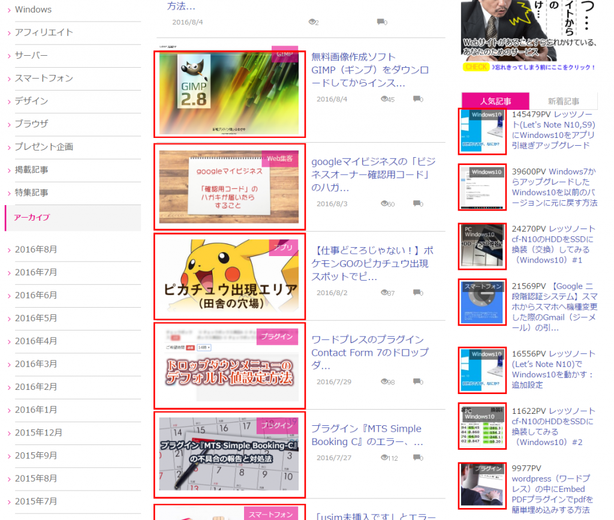The width and height of the screenshot is (614, 520).
Task: Open the 特集記事 category
Action: pyautogui.click(x=31, y=193)
